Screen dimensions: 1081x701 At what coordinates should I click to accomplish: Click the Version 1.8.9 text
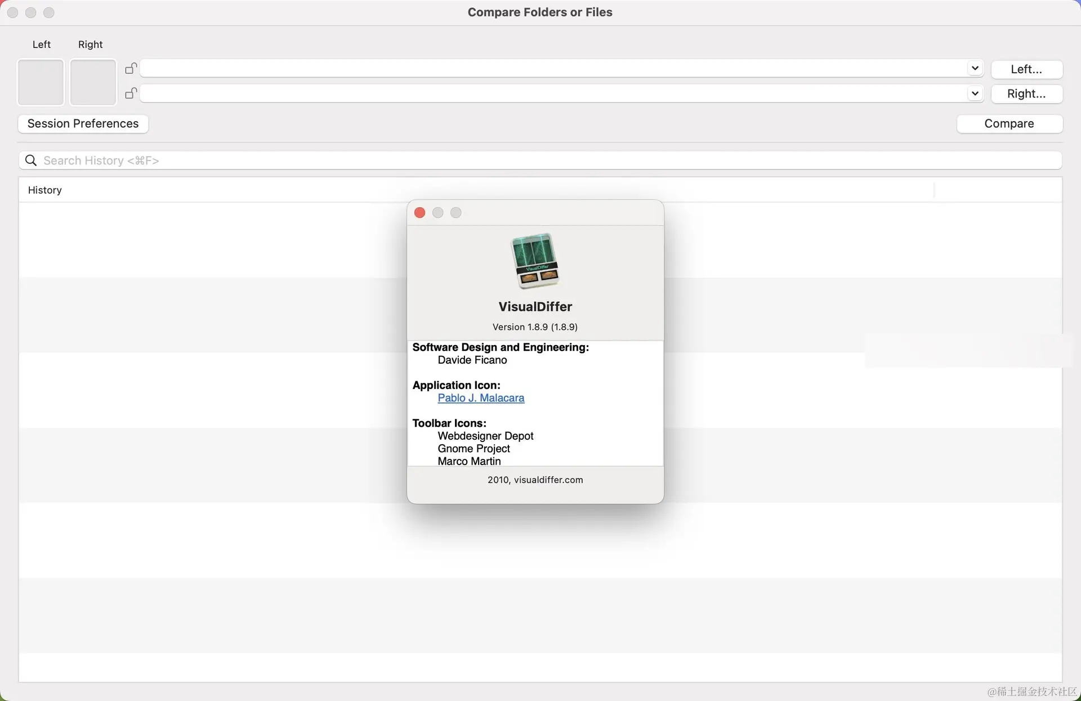(535, 327)
